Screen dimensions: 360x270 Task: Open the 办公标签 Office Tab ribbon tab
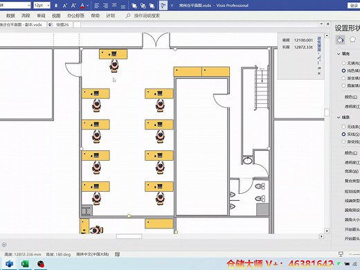(75, 16)
